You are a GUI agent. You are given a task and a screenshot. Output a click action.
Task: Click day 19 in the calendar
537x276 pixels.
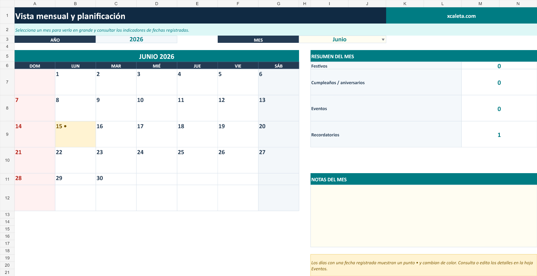pyautogui.click(x=238, y=134)
